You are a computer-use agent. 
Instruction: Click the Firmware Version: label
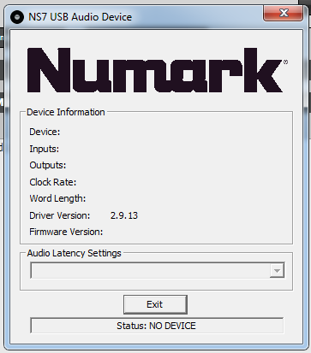[x=66, y=232]
